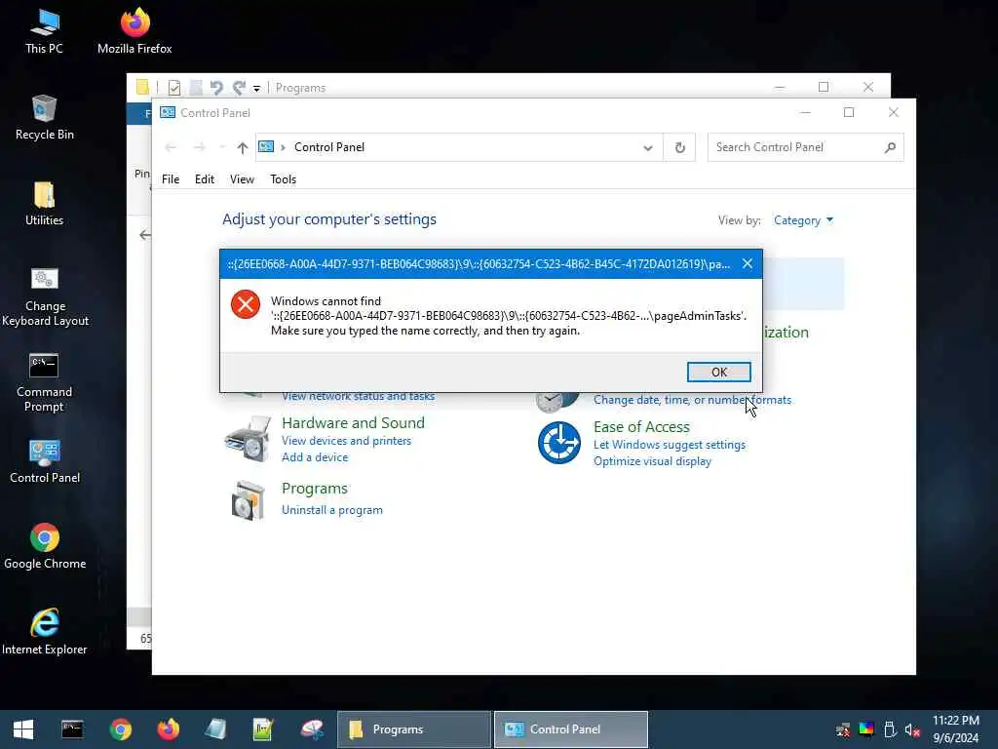Click the search magnifier icon in Control Panel
This screenshot has width=998, height=749.
coord(890,148)
